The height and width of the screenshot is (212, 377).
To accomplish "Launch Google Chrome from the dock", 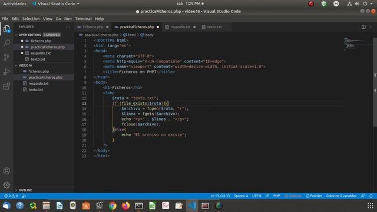I will pos(113,206).
